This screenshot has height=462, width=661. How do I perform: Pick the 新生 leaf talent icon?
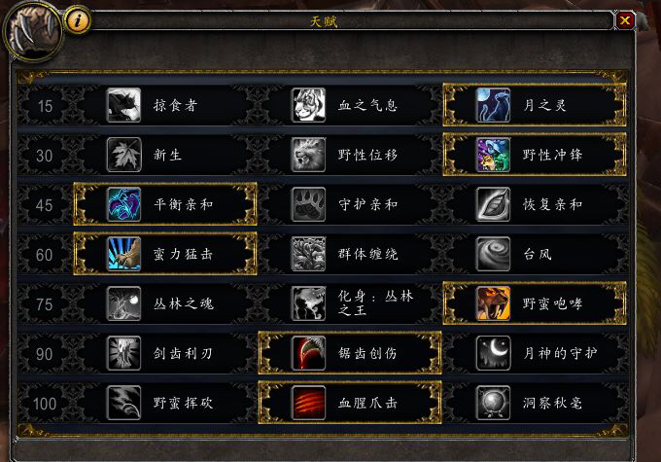pyautogui.click(x=123, y=155)
